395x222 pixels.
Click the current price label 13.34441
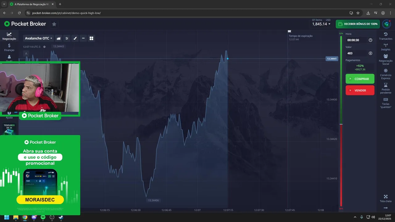coord(332,59)
